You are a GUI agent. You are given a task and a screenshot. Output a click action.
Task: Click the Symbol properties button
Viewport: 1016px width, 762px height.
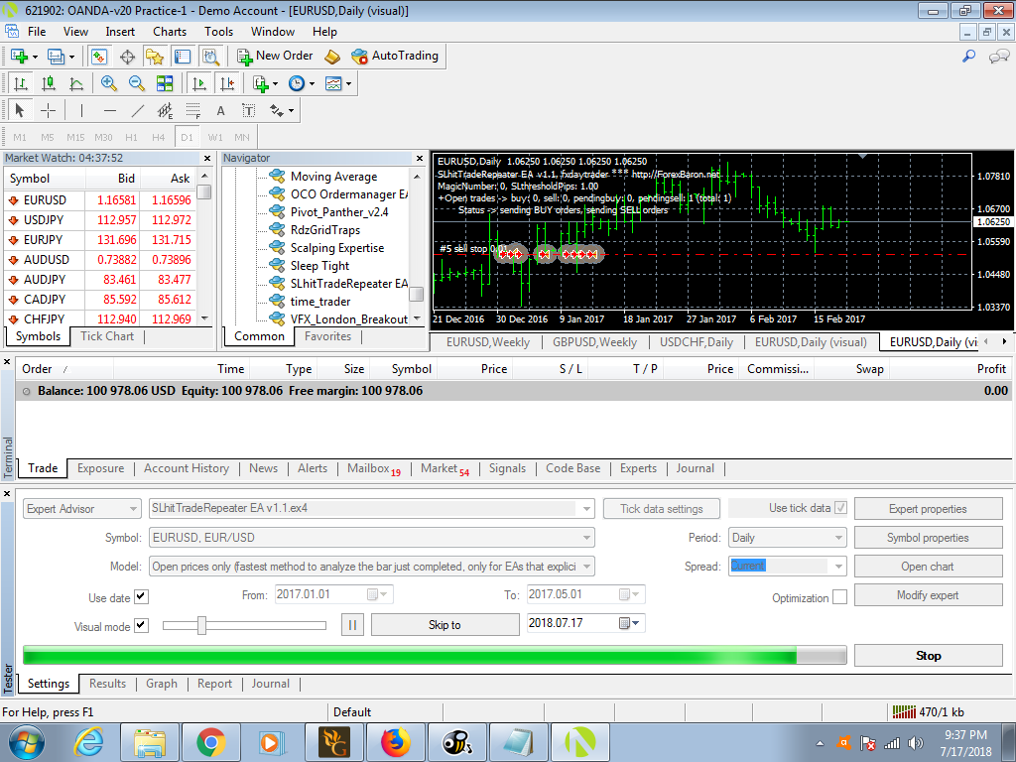[x=928, y=537]
